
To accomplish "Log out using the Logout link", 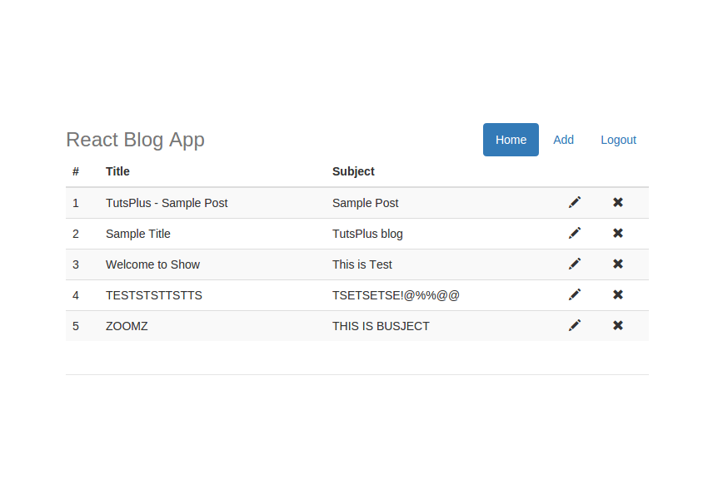I will 618,140.
